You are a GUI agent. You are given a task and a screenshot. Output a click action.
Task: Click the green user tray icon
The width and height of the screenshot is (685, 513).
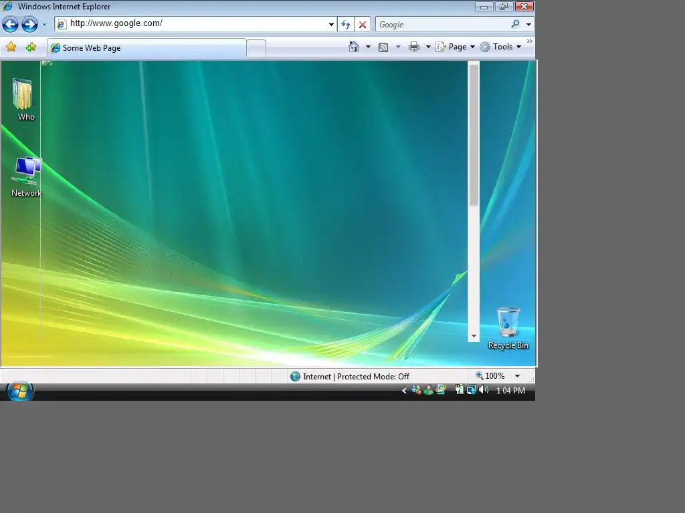[429, 390]
